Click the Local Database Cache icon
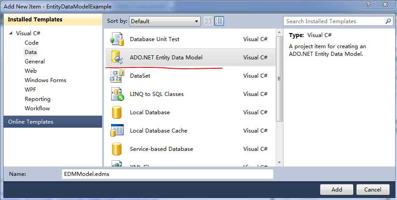397x200 pixels. pos(117,130)
